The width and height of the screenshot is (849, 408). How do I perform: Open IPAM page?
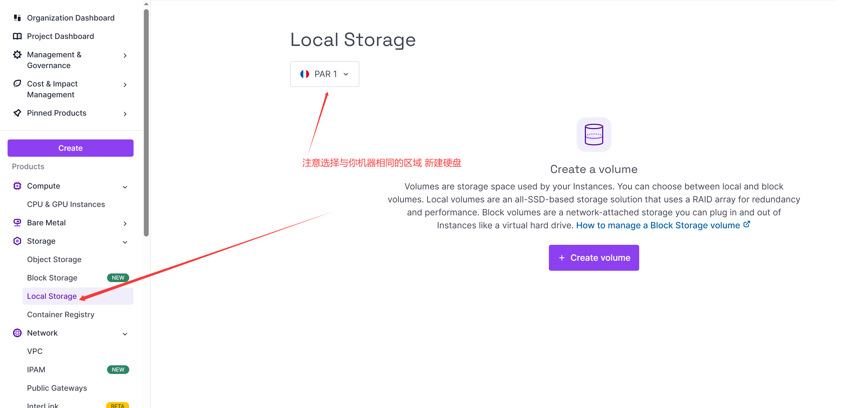pyautogui.click(x=36, y=370)
